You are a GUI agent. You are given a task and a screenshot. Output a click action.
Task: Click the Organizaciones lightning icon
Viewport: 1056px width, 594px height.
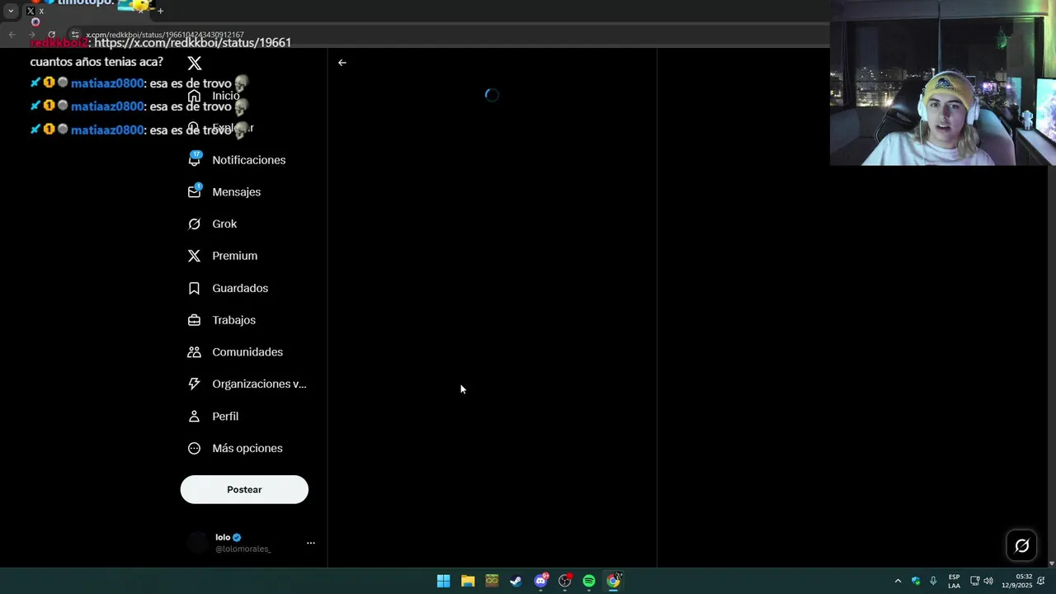click(194, 384)
